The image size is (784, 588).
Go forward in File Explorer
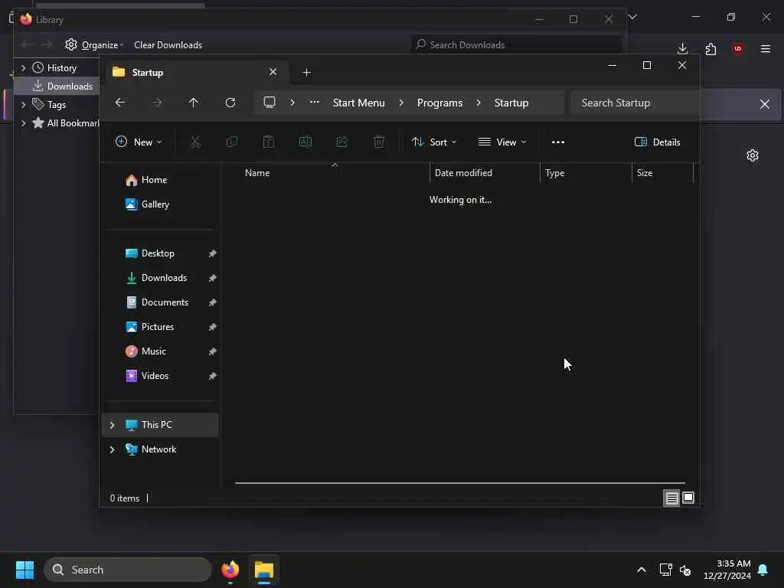coord(157,103)
